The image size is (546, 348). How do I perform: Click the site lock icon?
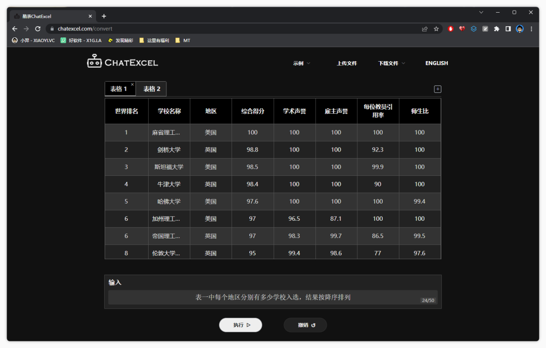[52, 29]
